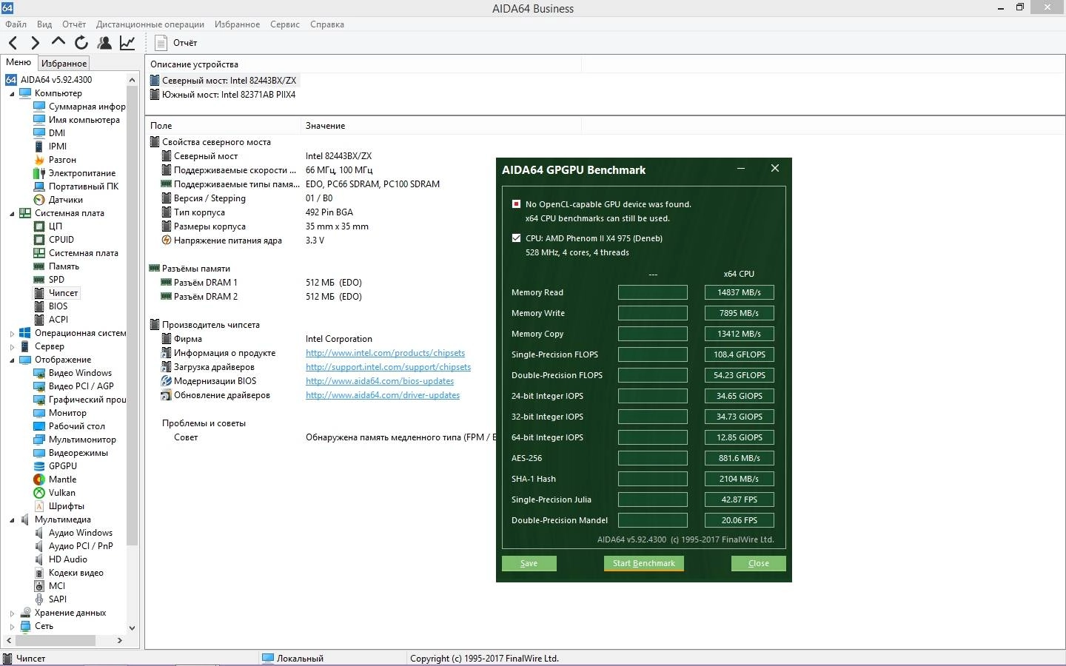
Task: Open the Vulkan tree item
Action: pyautogui.click(x=61, y=493)
